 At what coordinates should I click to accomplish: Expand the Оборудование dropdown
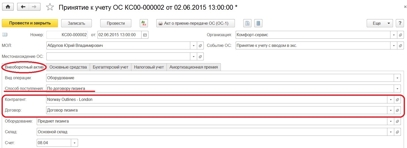coord(391,121)
